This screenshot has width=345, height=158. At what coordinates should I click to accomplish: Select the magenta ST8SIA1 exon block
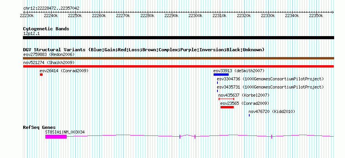pyautogui.click(x=56, y=137)
